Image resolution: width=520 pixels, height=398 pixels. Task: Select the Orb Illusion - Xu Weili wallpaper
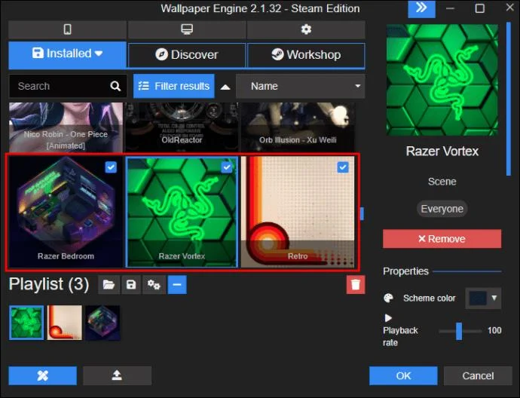coord(298,127)
